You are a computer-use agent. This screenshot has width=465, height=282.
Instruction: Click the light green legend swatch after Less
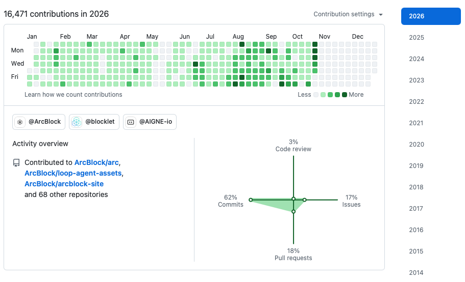point(323,95)
